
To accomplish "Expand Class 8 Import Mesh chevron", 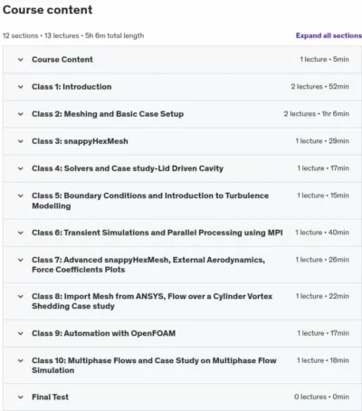I will (x=21, y=296).
